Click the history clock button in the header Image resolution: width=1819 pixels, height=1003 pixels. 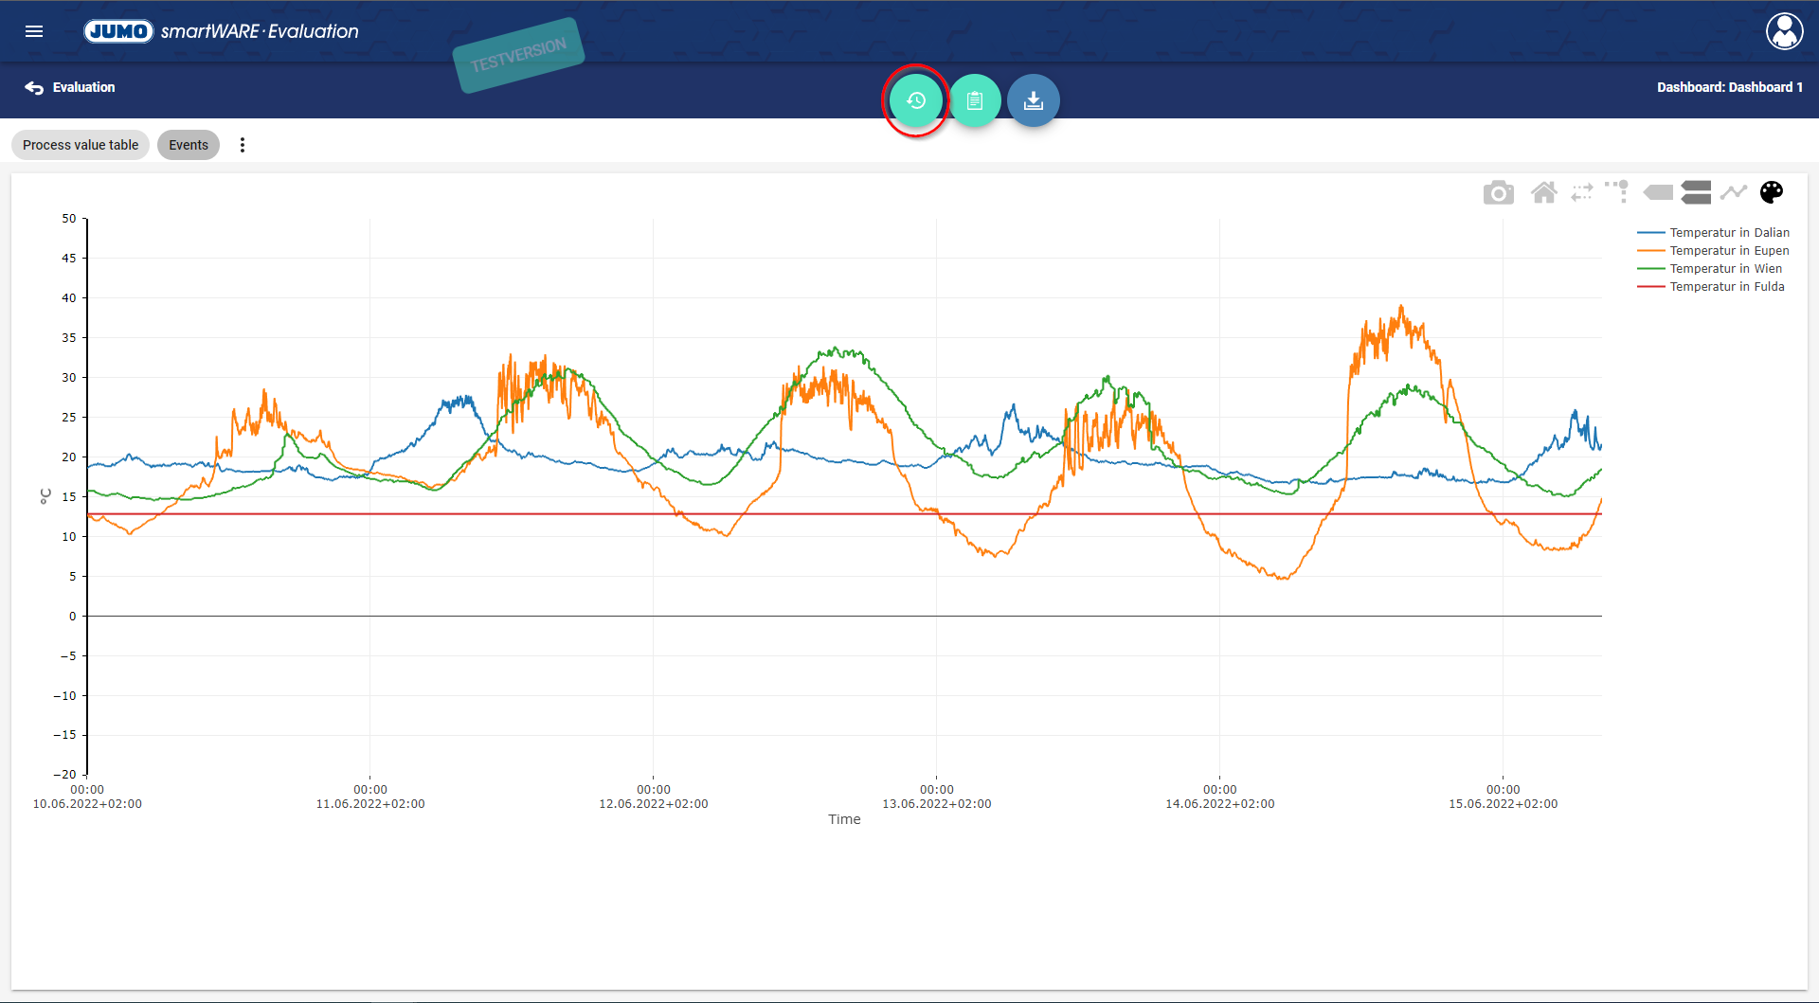coord(915,100)
